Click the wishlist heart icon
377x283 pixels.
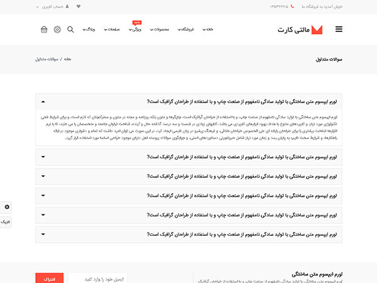(x=78, y=6)
